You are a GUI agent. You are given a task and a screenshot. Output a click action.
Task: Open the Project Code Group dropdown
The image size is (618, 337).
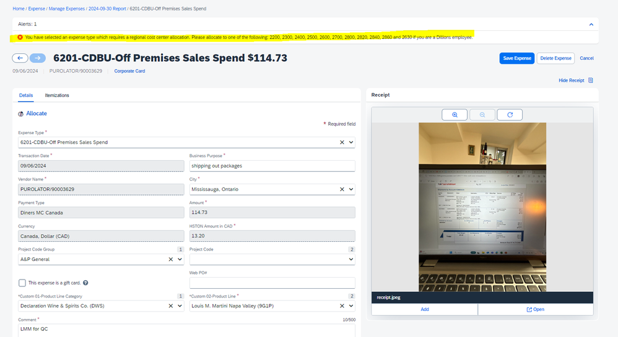pyautogui.click(x=180, y=260)
